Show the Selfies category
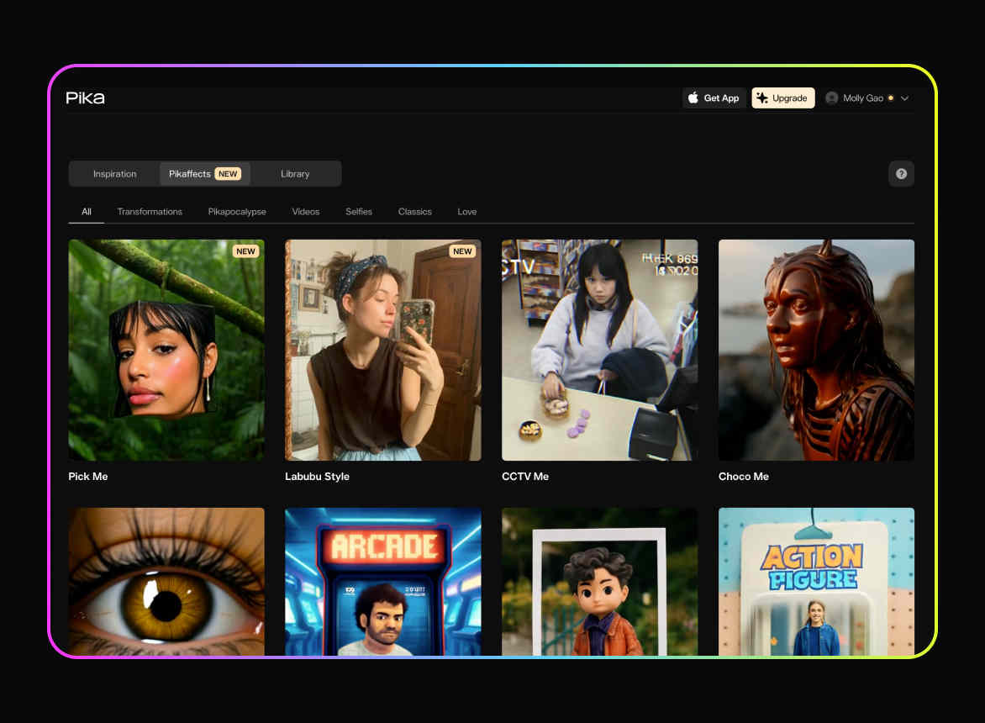This screenshot has width=985, height=723. (359, 212)
